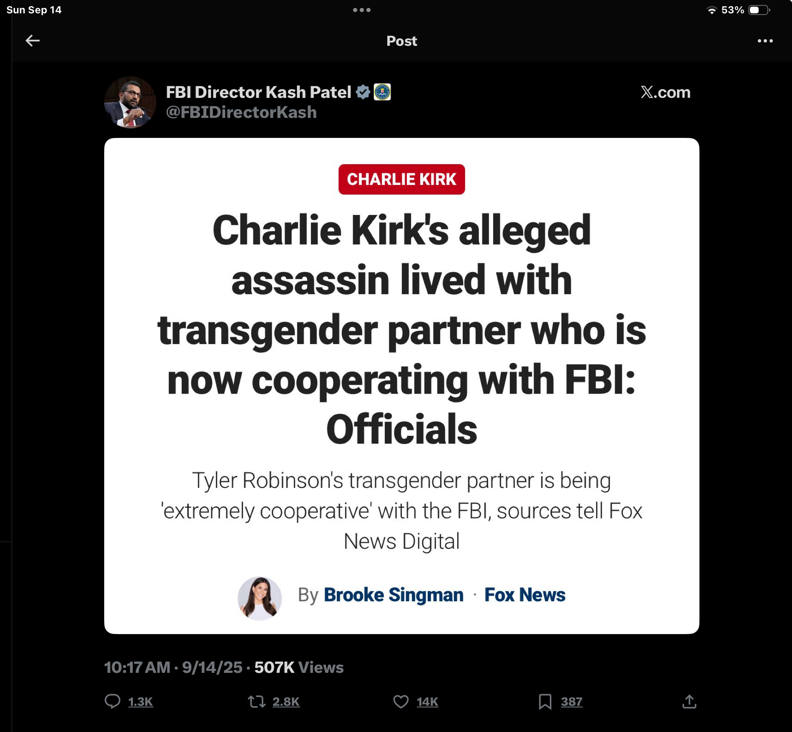The height and width of the screenshot is (732, 792).
Task: Bookmark the post with bookmark icon
Action: [545, 702]
